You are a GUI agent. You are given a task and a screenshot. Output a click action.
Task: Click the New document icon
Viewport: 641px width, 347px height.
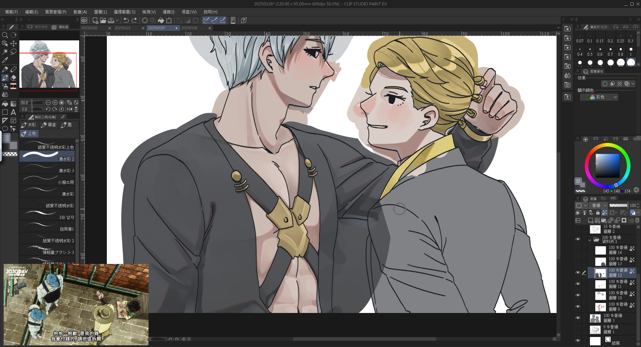[95, 20]
